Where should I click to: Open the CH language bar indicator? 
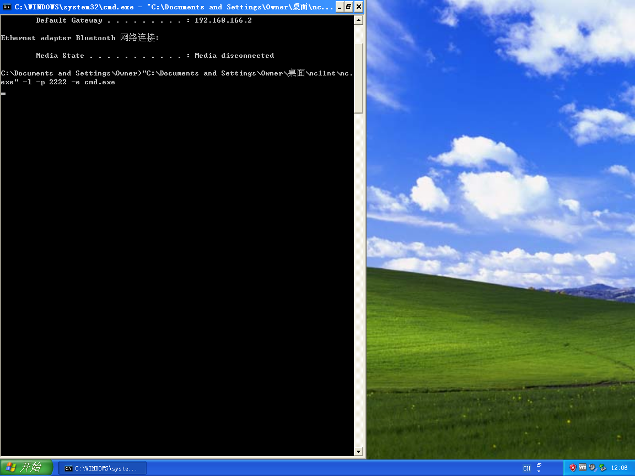tap(526, 468)
